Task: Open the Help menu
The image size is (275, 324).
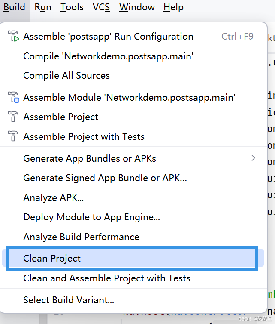Action: point(173,7)
